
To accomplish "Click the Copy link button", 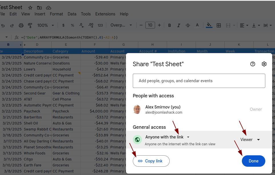I will 151,161.
